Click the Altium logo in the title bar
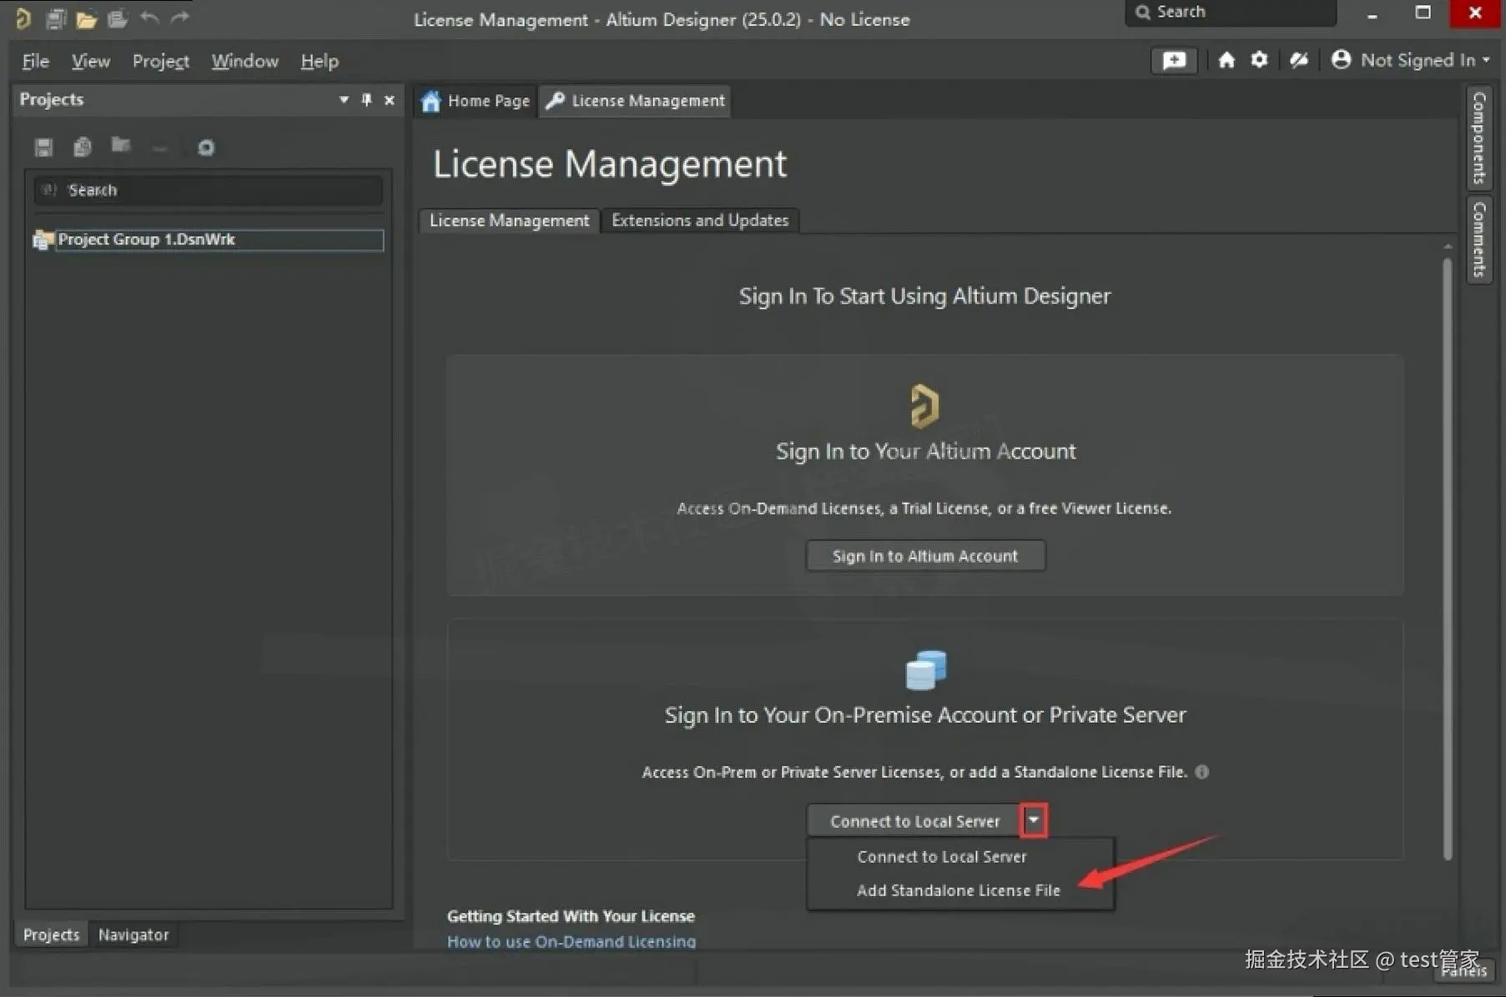Screen dimensions: 1506x997 [23, 18]
